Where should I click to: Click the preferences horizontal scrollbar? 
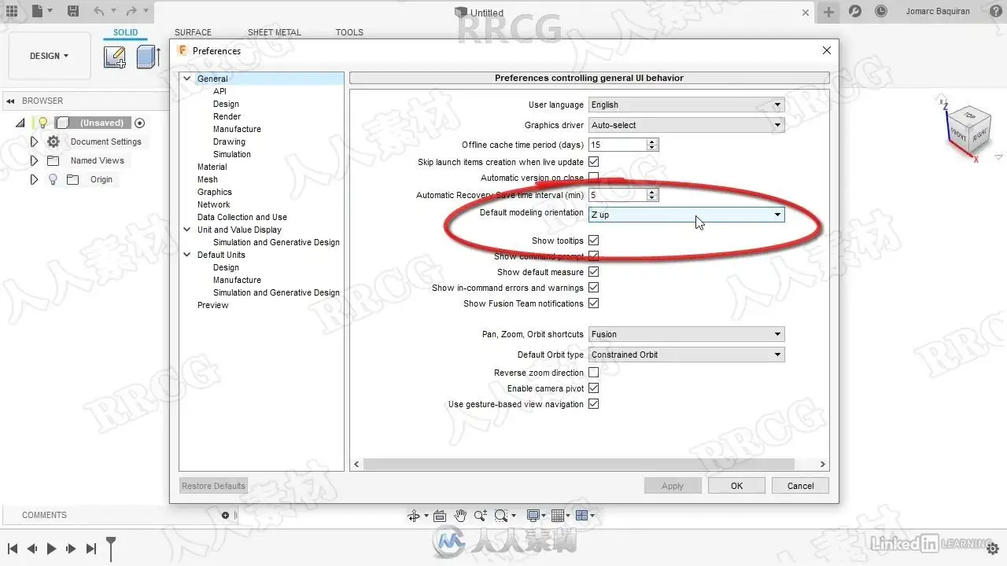(x=578, y=465)
